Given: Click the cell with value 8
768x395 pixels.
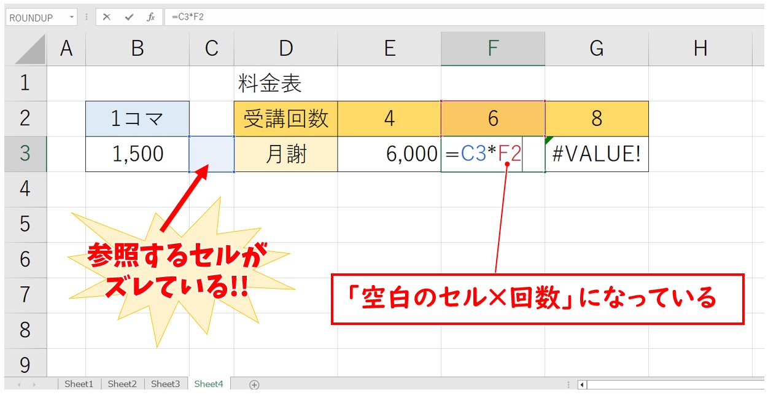Looking at the screenshot, I should coord(597,119).
